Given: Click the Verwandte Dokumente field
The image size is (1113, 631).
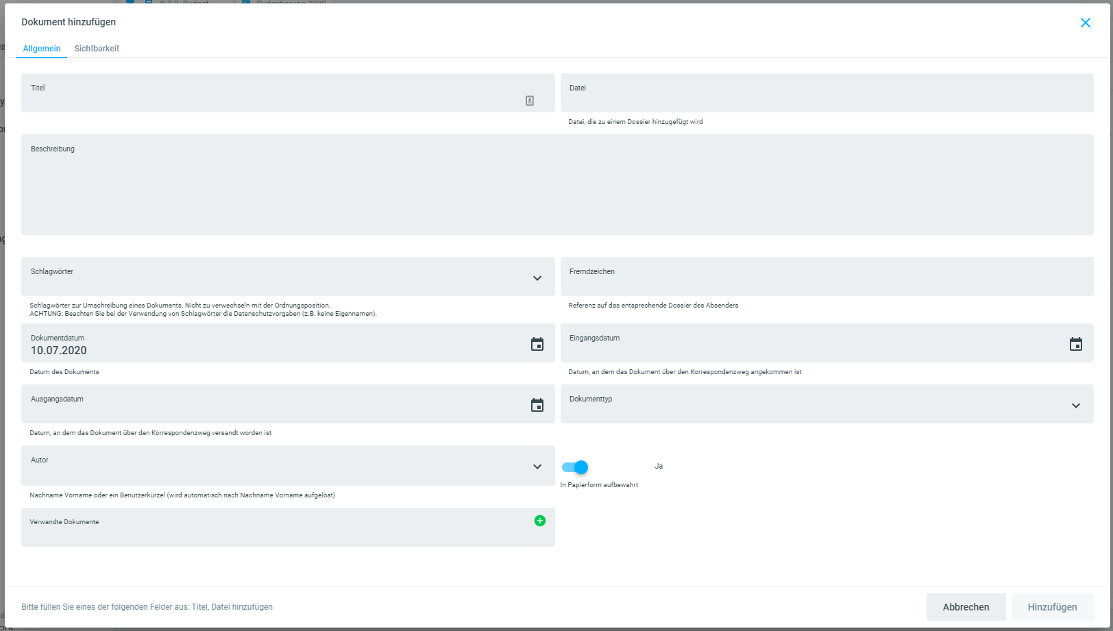Looking at the screenshot, I should [274, 531].
